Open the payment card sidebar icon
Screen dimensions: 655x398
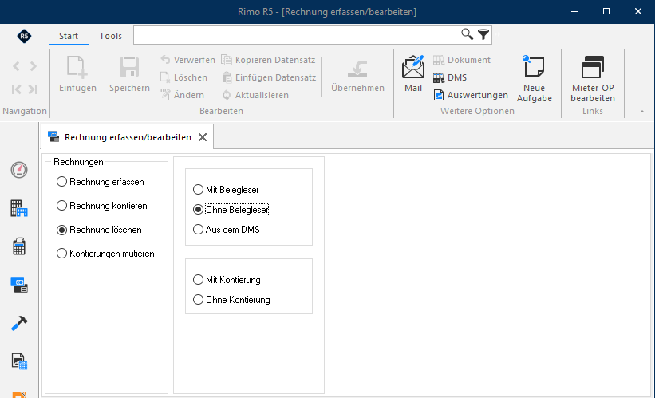(19, 285)
